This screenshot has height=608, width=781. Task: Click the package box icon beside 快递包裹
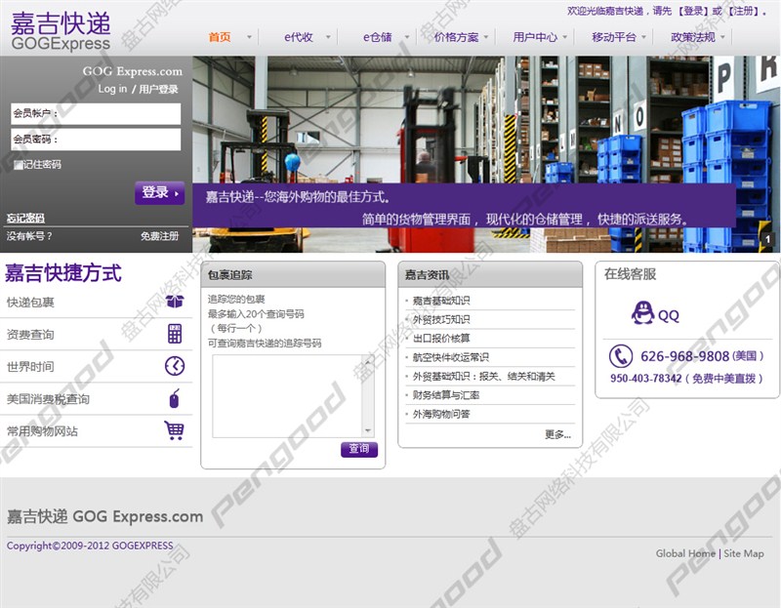pos(175,301)
